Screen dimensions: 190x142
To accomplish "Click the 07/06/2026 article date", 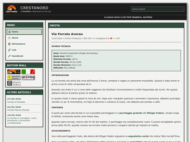I will point(14,99).
